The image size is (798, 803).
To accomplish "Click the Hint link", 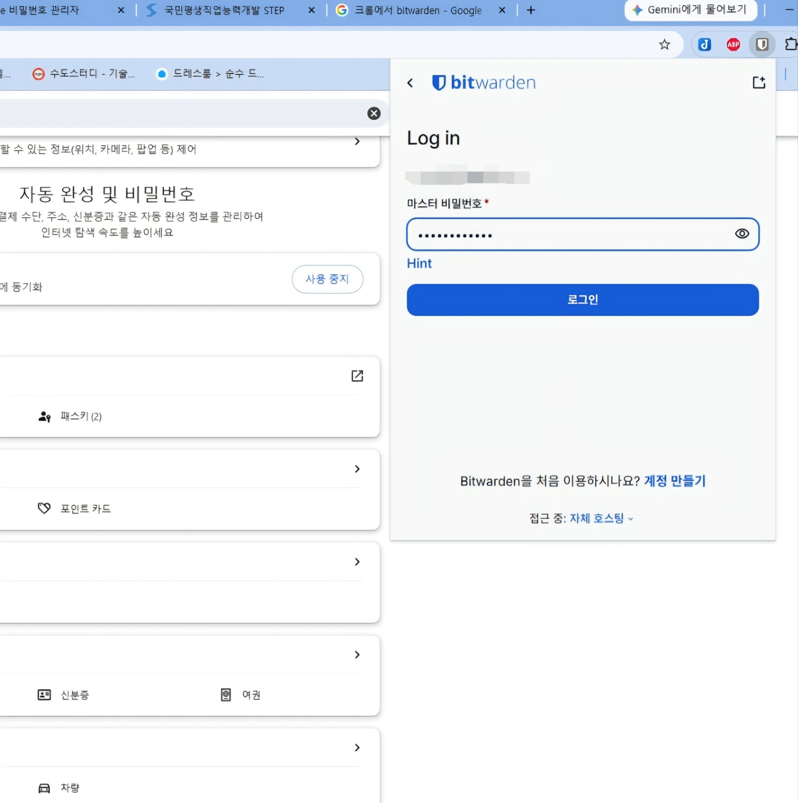I will pos(419,263).
